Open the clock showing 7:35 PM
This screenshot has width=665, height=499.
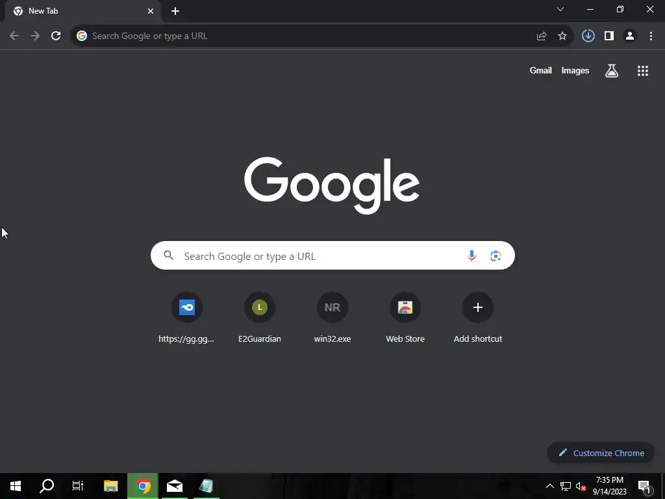[609, 486]
